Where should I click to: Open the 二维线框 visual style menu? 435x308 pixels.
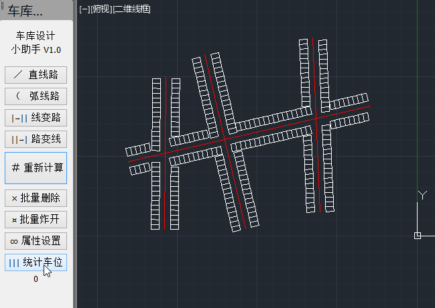(x=132, y=9)
